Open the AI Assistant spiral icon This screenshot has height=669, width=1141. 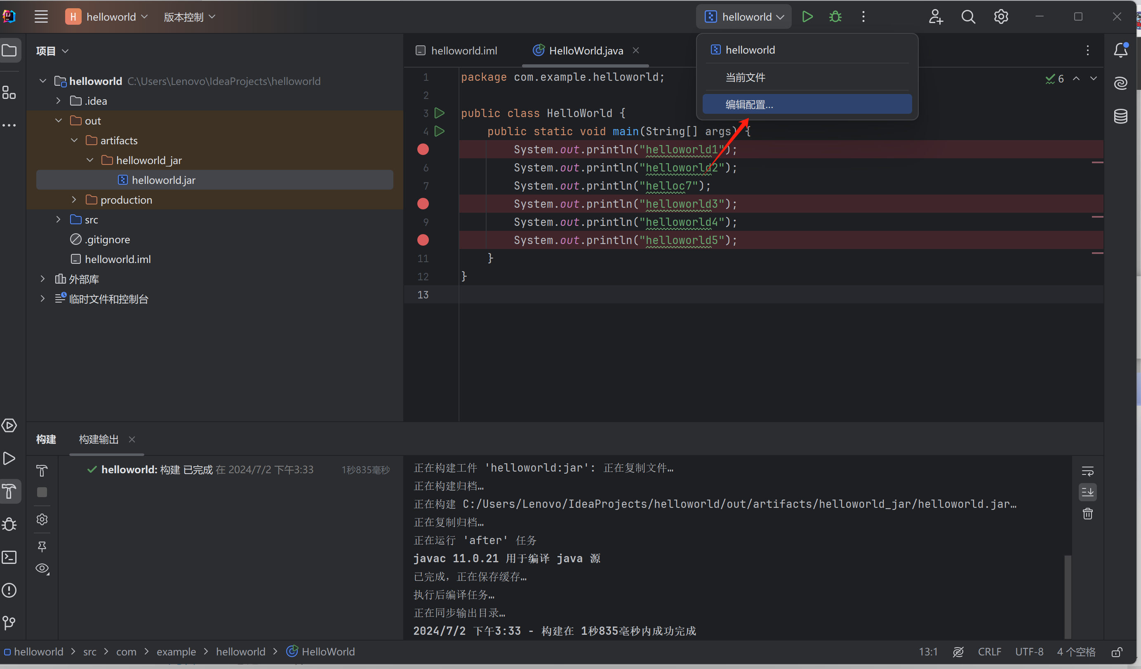pos(1121,83)
